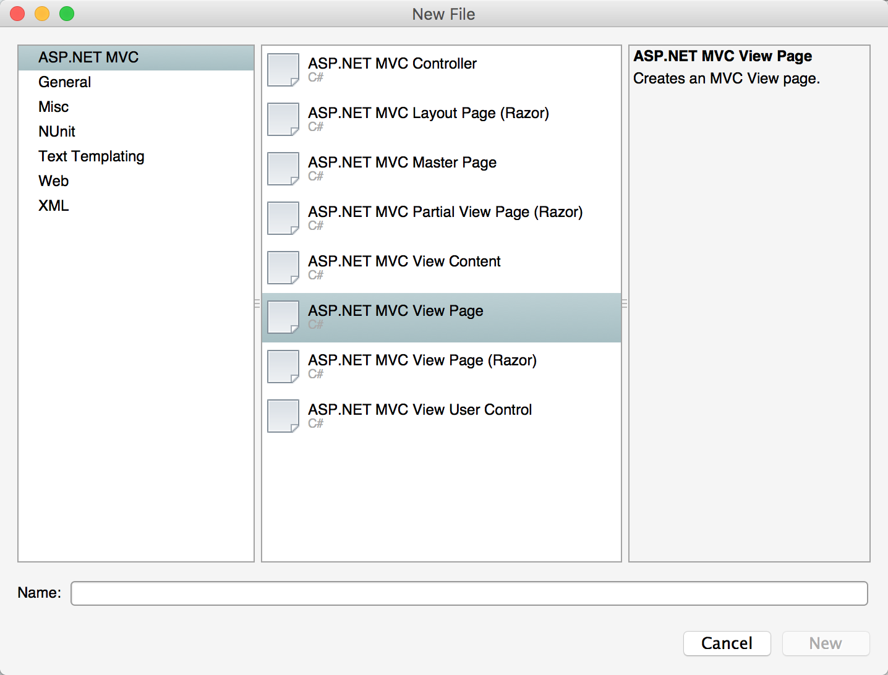888x675 pixels.
Task: Select the Text Templating category
Action: (x=136, y=156)
